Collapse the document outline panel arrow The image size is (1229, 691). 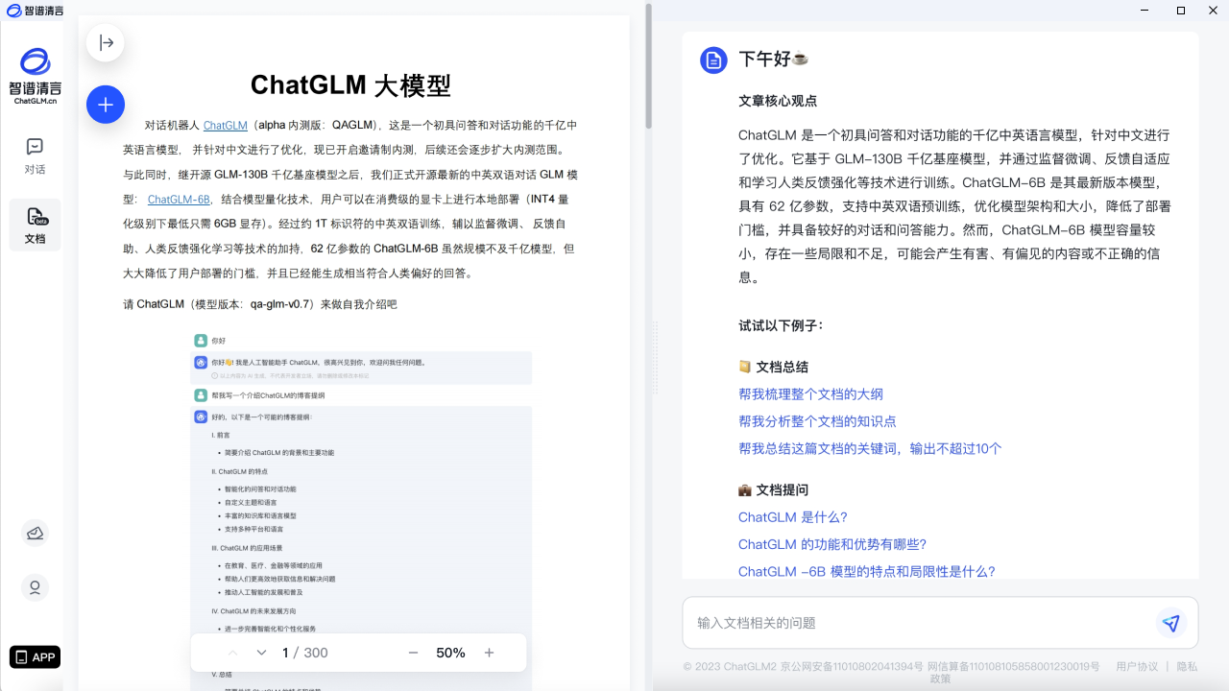point(106,42)
